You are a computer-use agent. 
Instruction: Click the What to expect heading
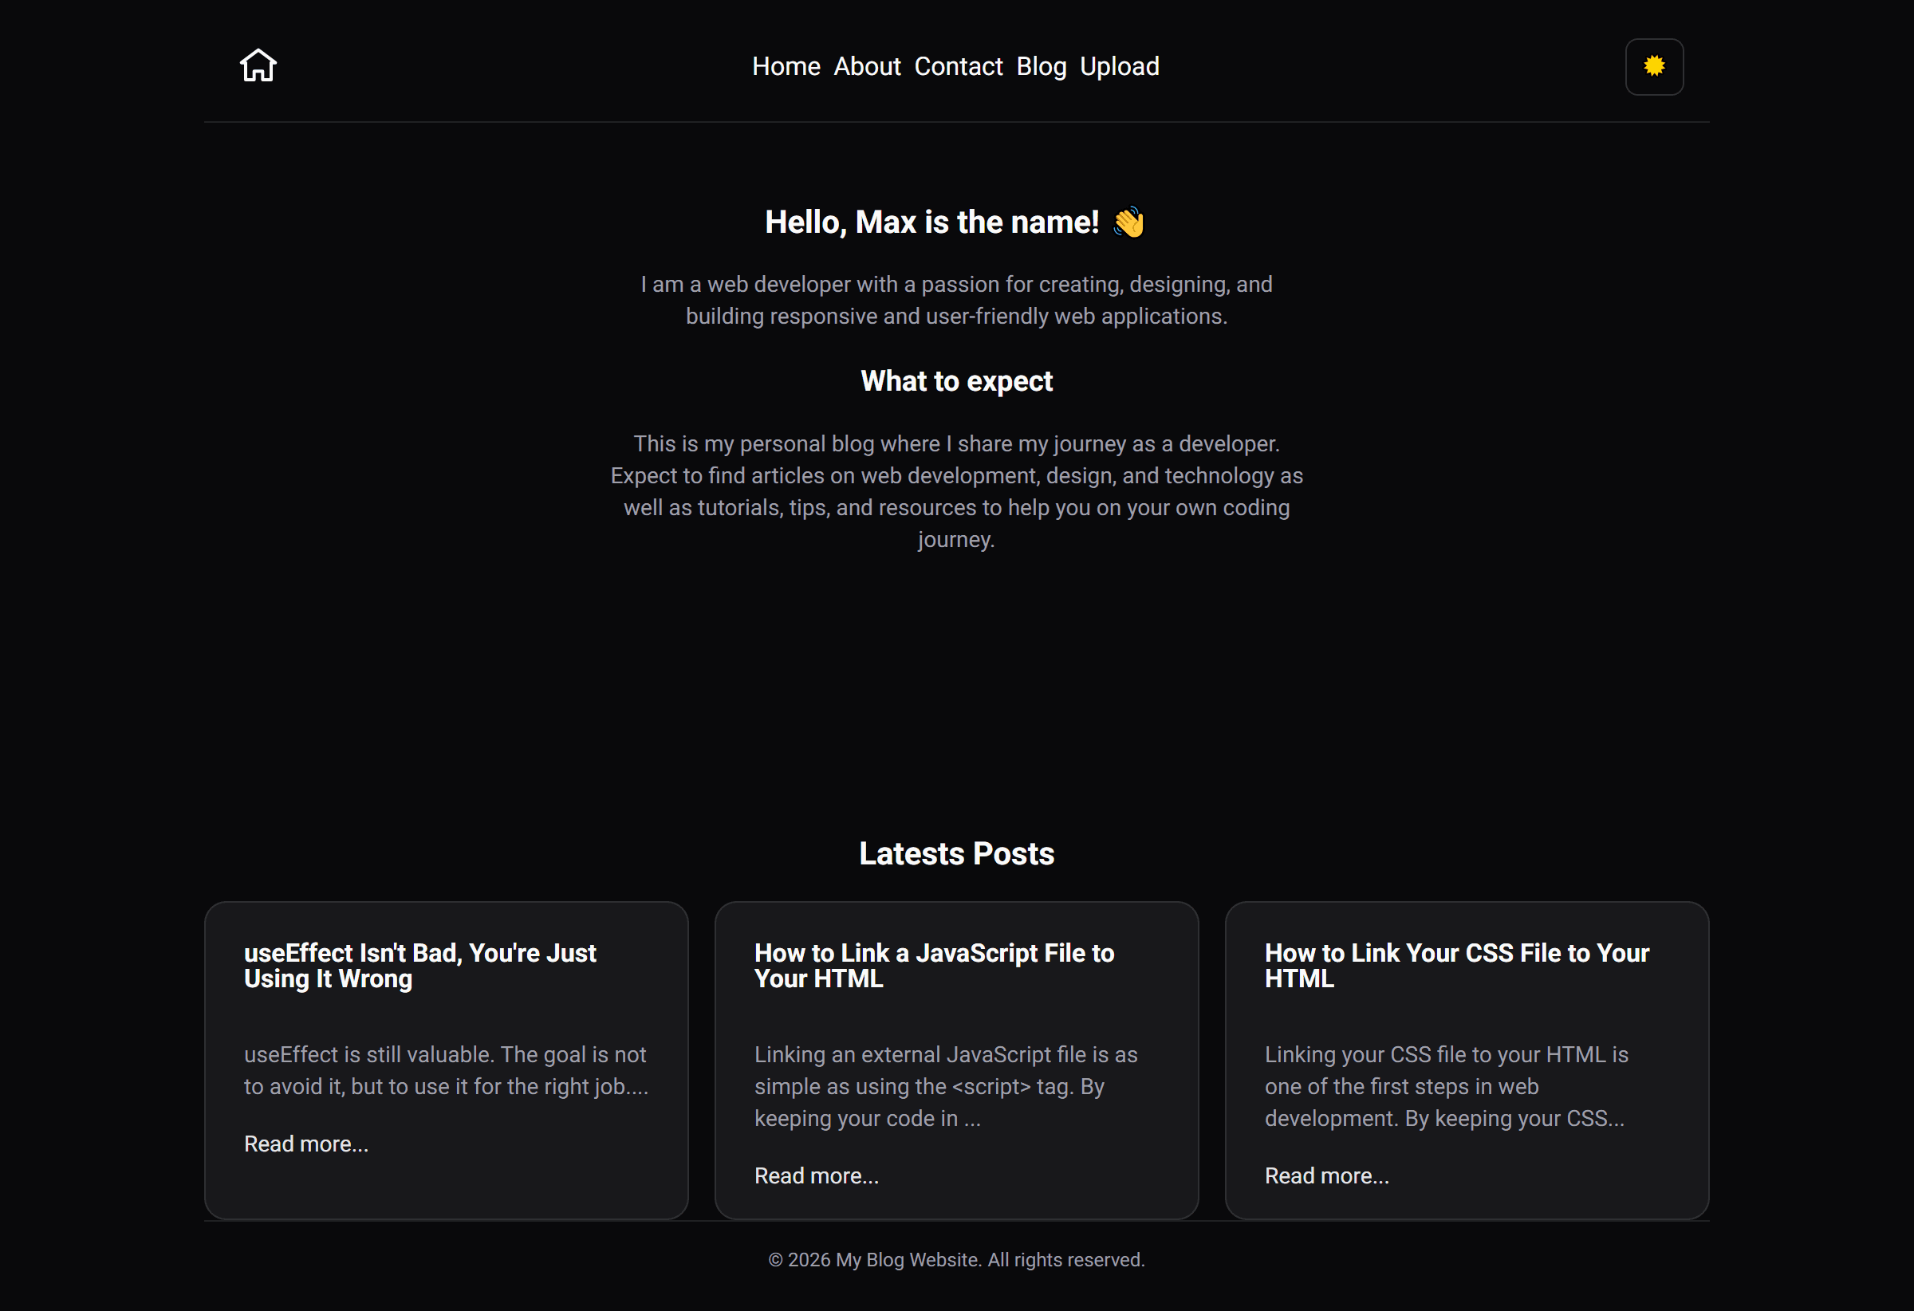(956, 381)
